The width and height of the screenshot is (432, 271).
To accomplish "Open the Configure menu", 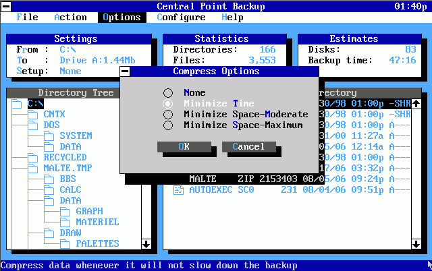I will point(181,18).
